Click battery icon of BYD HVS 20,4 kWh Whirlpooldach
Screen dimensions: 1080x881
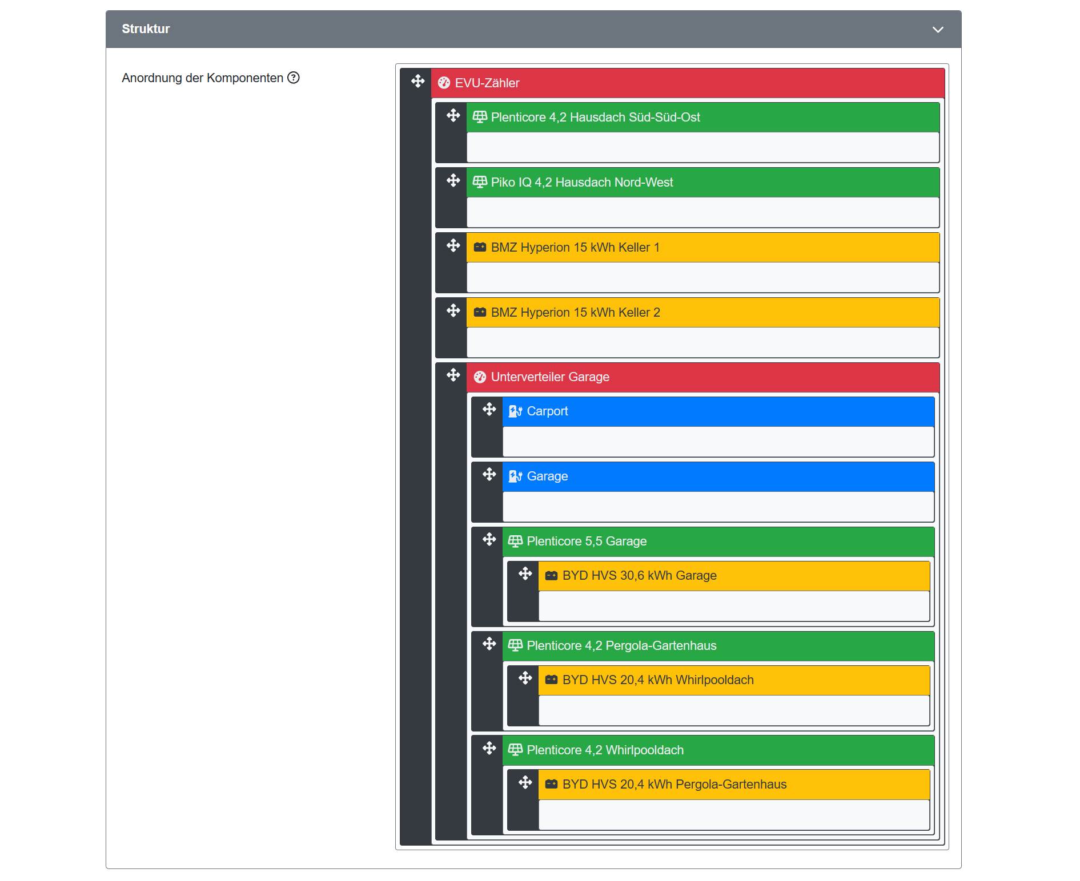pyautogui.click(x=552, y=680)
